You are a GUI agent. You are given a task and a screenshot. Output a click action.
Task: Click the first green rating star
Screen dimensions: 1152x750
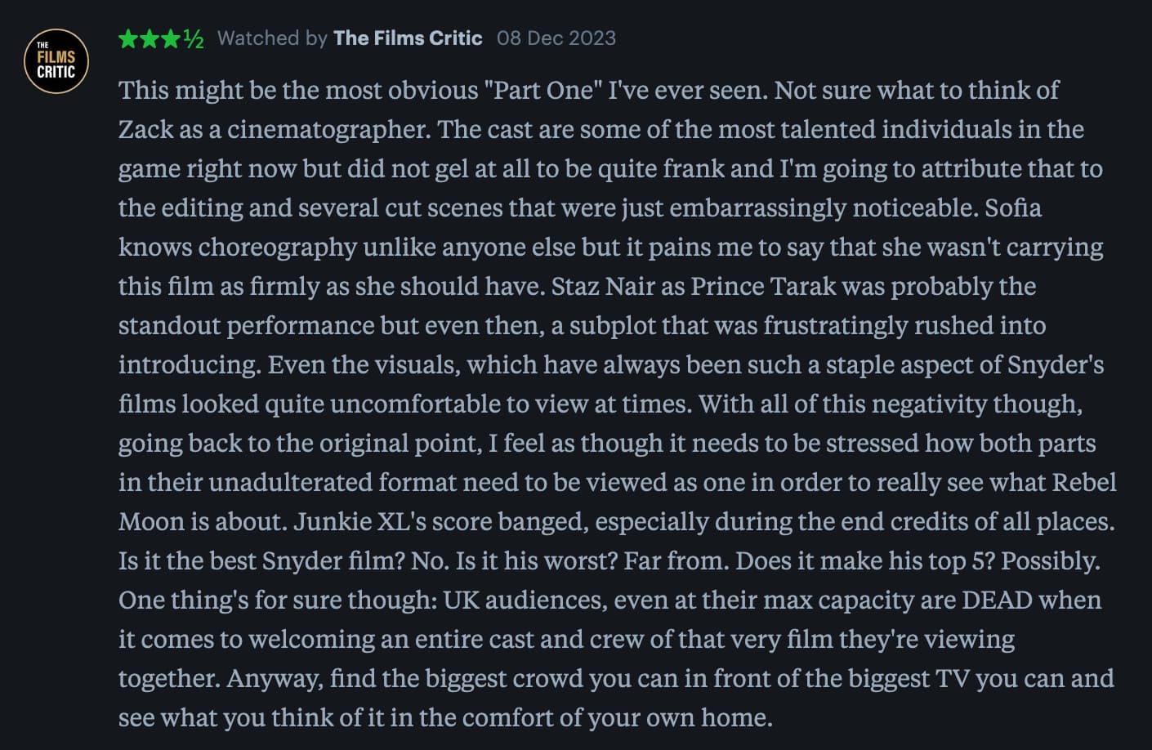tap(128, 38)
